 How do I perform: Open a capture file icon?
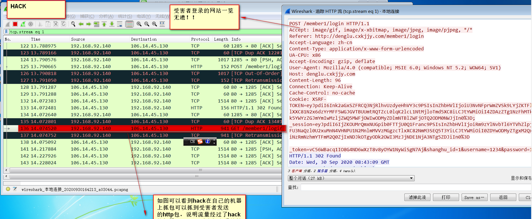[40, 24]
